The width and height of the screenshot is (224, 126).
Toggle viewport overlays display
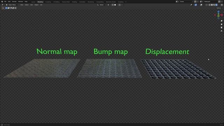(201, 5)
